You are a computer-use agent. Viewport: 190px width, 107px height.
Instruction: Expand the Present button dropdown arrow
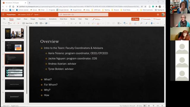click(163, 19)
